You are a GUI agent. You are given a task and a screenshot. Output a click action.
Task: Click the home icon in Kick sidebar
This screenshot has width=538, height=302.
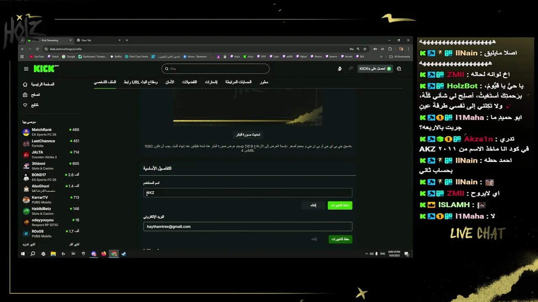[25, 84]
